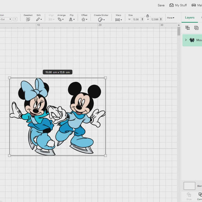The image size is (202, 202).
Task: Click the height stepper arrows
Action: [161, 19]
